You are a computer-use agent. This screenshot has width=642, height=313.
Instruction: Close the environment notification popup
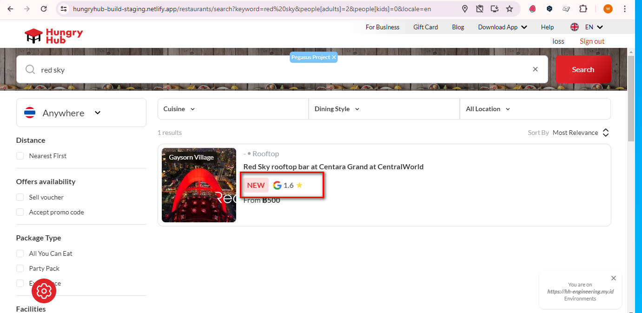pyautogui.click(x=613, y=278)
